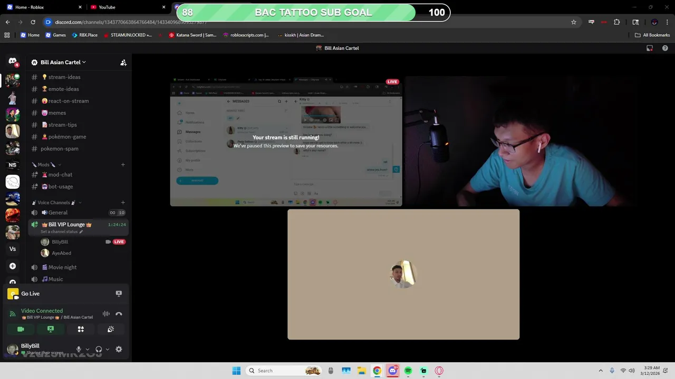675x379 pixels.
Task: Open Windows Start menu
Action: point(236,371)
